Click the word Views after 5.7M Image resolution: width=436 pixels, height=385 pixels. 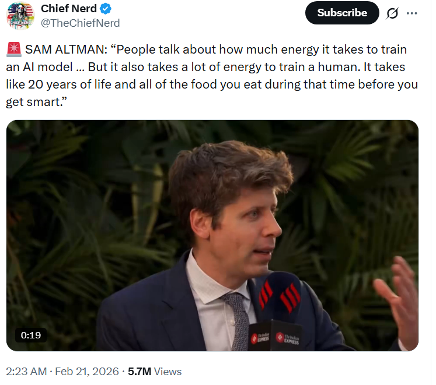tap(168, 371)
